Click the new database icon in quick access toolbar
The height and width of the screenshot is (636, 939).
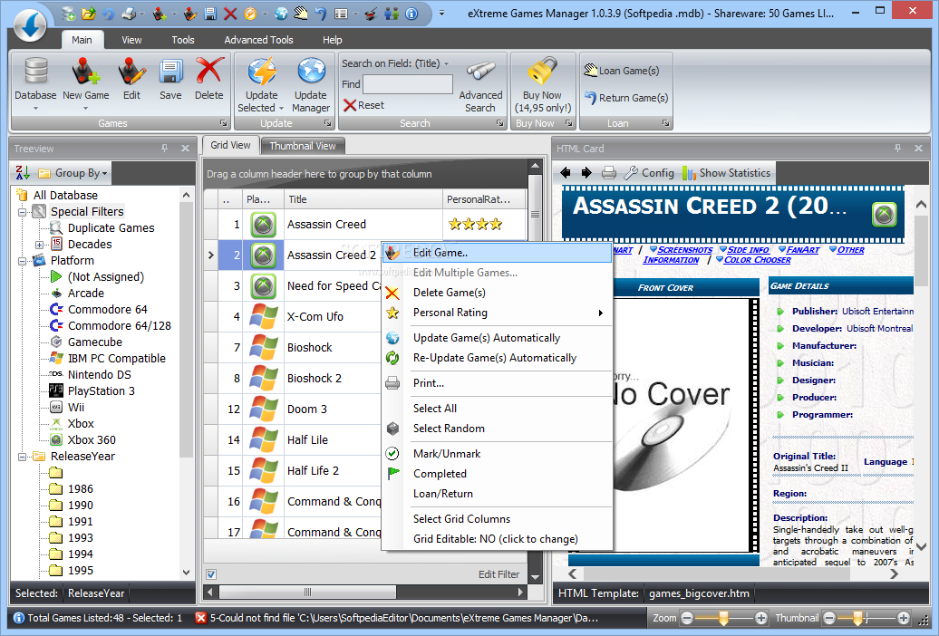pyautogui.click(x=68, y=14)
